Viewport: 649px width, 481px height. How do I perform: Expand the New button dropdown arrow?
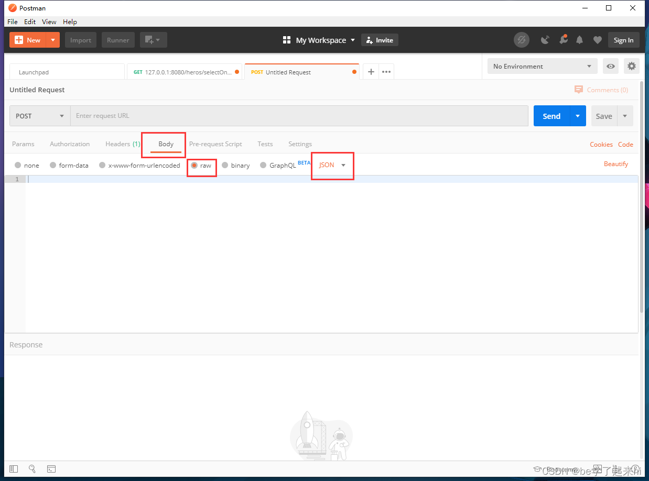pos(53,40)
